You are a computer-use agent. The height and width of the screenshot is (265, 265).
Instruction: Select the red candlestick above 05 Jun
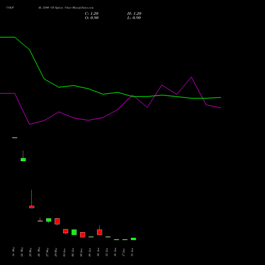point(83,235)
